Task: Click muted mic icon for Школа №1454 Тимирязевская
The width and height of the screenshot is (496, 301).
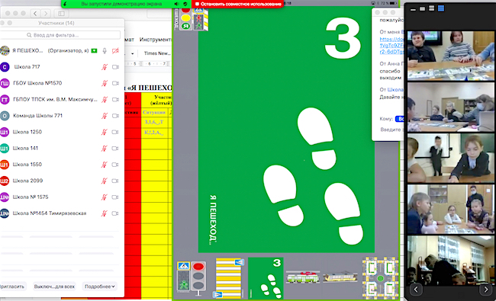Action: (x=105, y=213)
